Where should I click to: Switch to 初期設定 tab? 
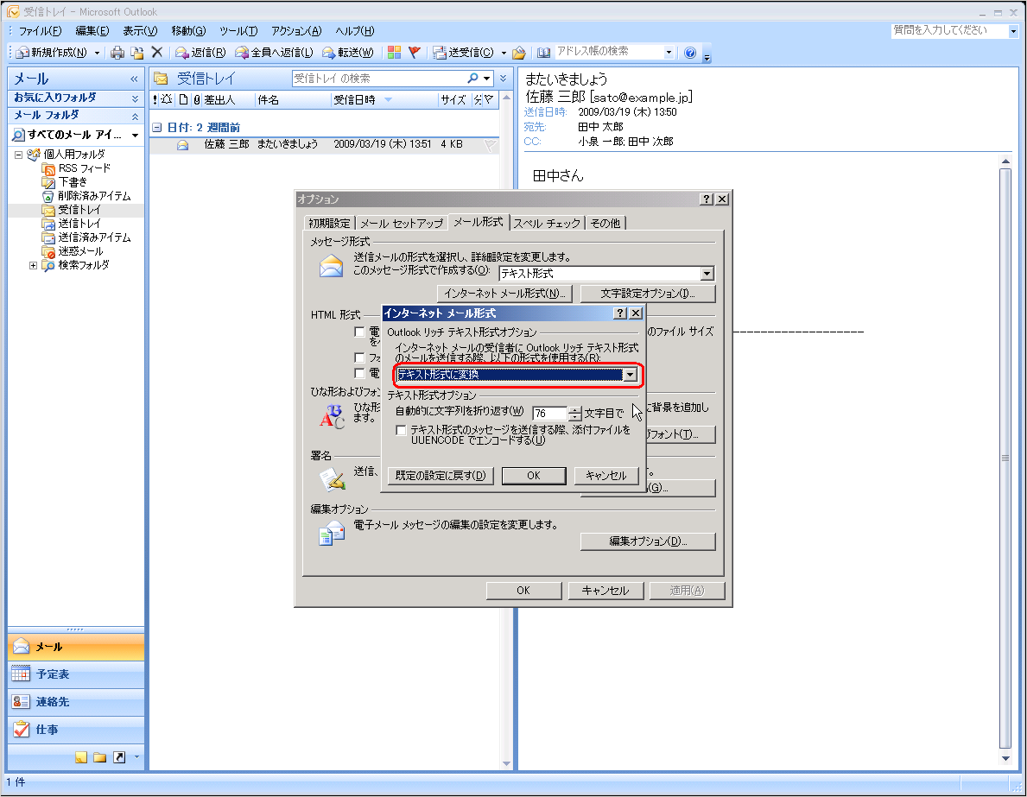[x=329, y=224]
